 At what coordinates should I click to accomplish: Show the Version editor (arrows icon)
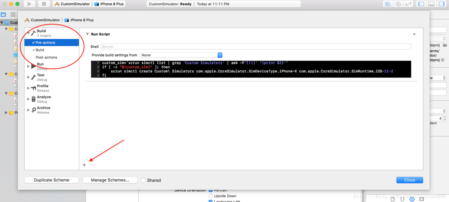point(408,4)
